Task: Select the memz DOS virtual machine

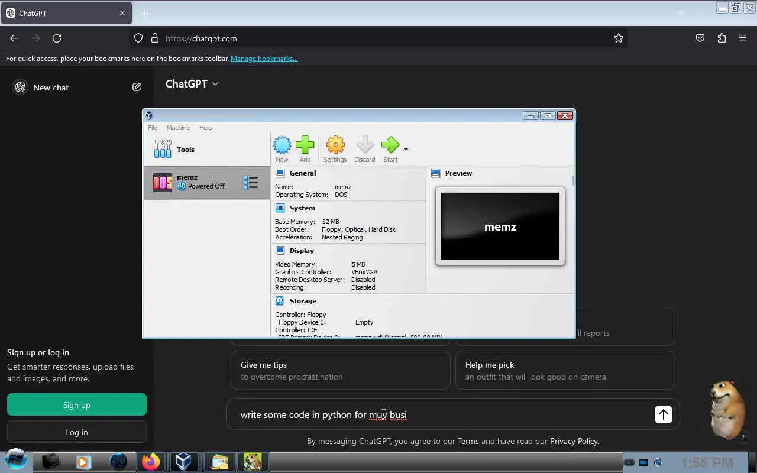Action: (x=206, y=182)
